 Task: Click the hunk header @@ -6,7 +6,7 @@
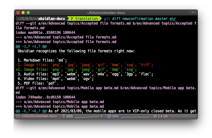point(31,111)
